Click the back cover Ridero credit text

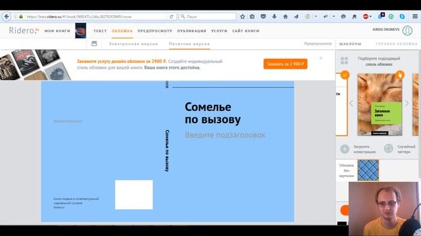pos(76,203)
